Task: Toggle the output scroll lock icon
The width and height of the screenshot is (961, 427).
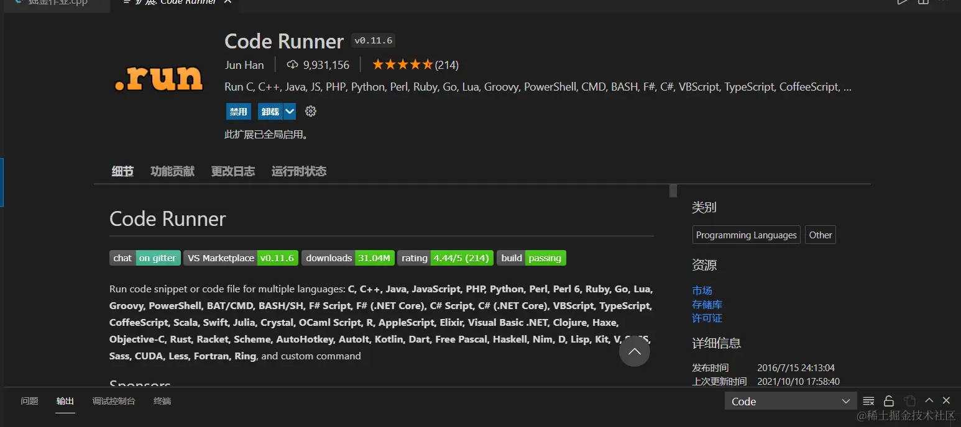Action: point(889,401)
